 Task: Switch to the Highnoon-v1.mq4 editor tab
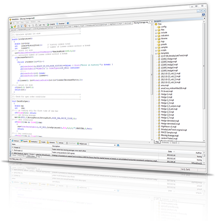[x=116, y=24]
